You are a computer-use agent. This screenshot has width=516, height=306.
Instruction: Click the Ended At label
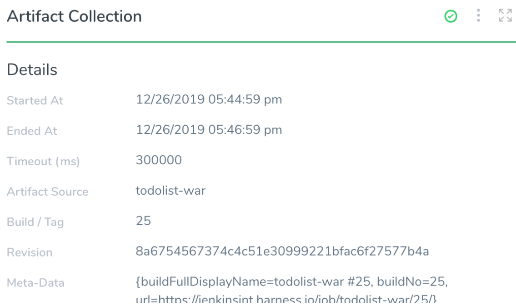(x=32, y=131)
